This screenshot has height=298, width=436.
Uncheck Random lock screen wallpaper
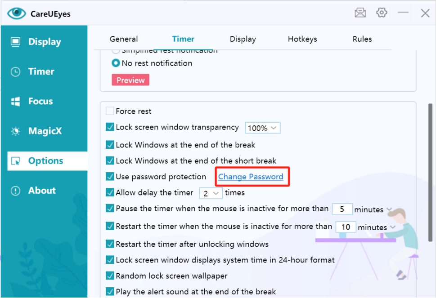click(110, 276)
